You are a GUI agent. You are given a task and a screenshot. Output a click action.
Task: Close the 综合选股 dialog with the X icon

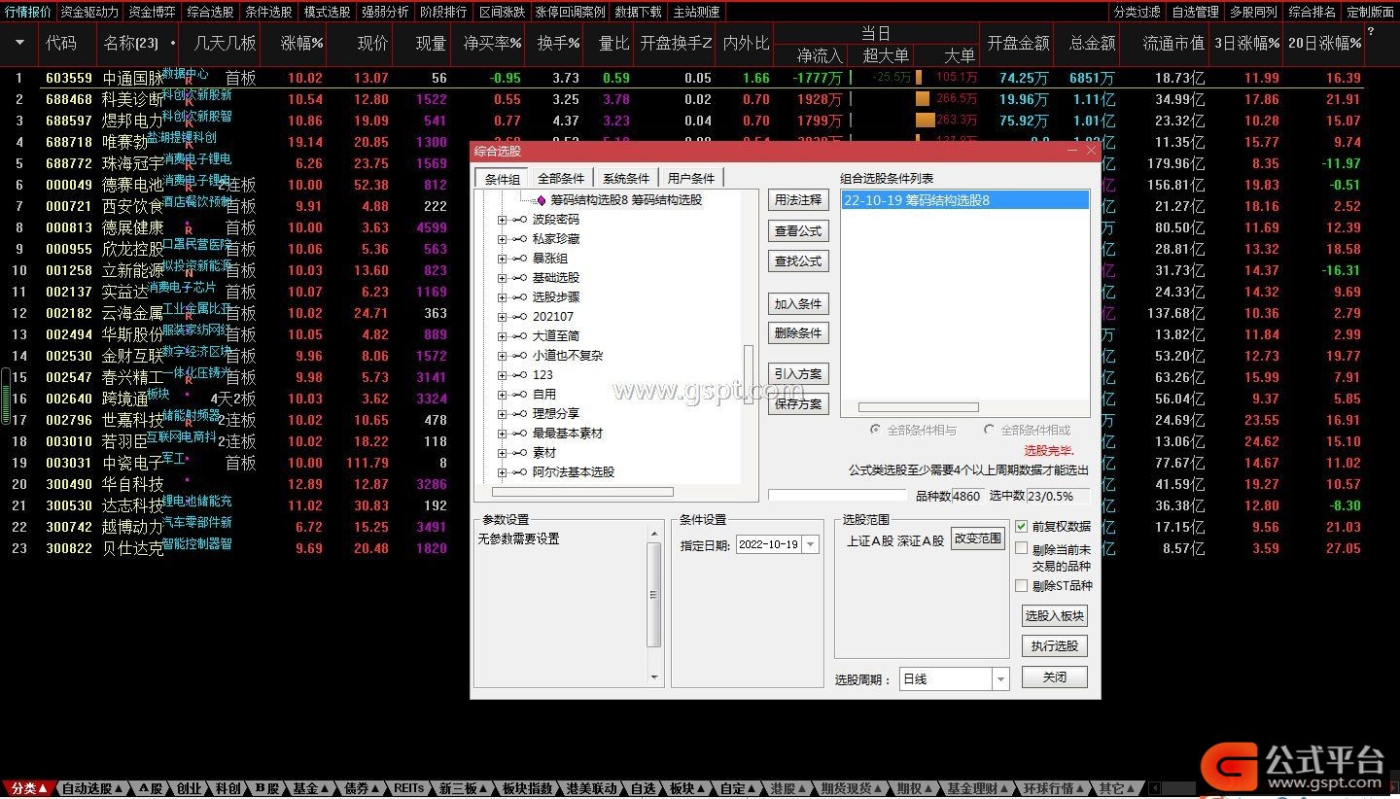[1091, 151]
